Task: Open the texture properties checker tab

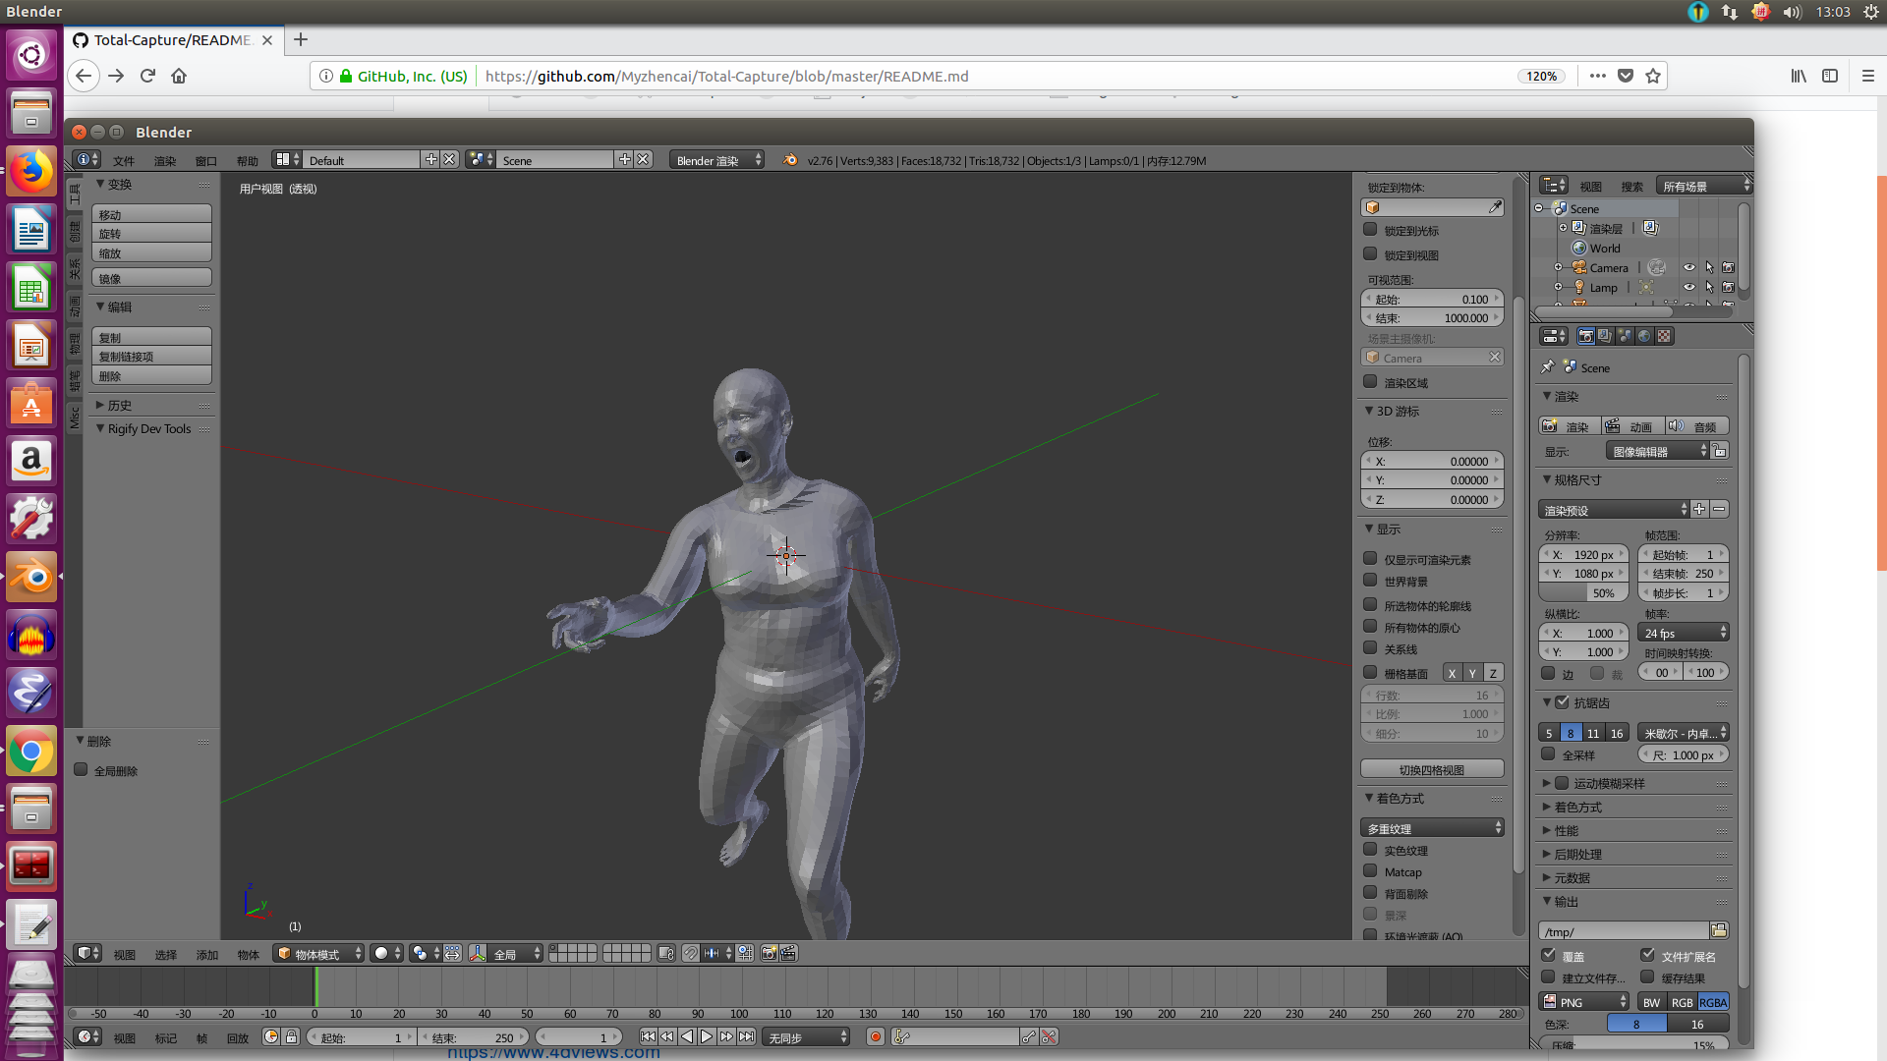Action: (x=1664, y=336)
